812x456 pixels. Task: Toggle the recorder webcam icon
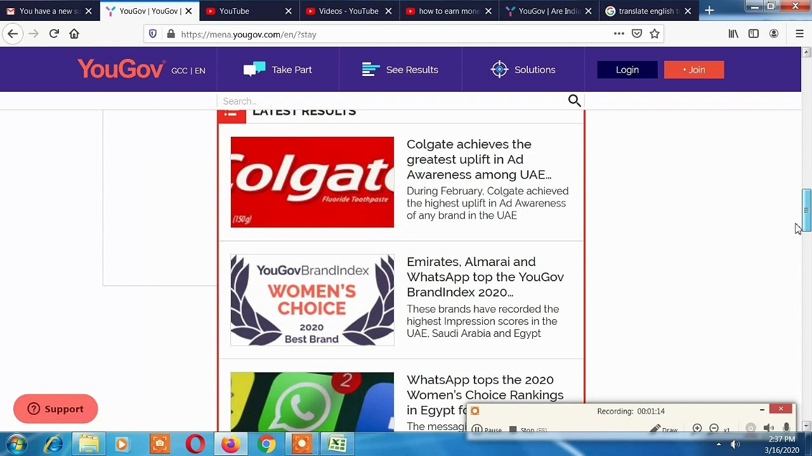coord(750,429)
